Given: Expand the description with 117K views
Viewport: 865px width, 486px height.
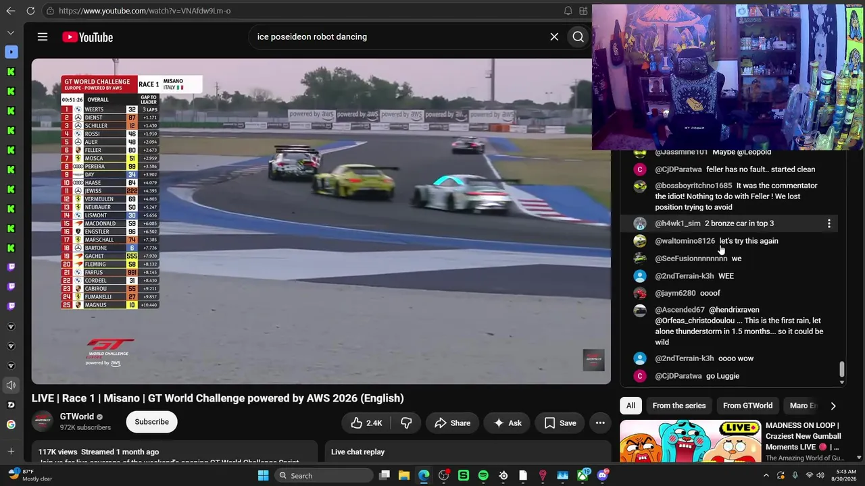Looking at the screenshot, I should click(x=174, y=452).
